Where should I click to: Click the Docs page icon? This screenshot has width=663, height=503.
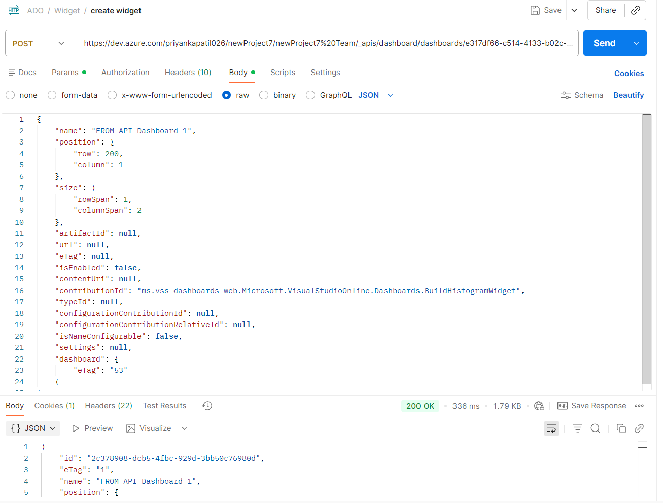[12, 73]
